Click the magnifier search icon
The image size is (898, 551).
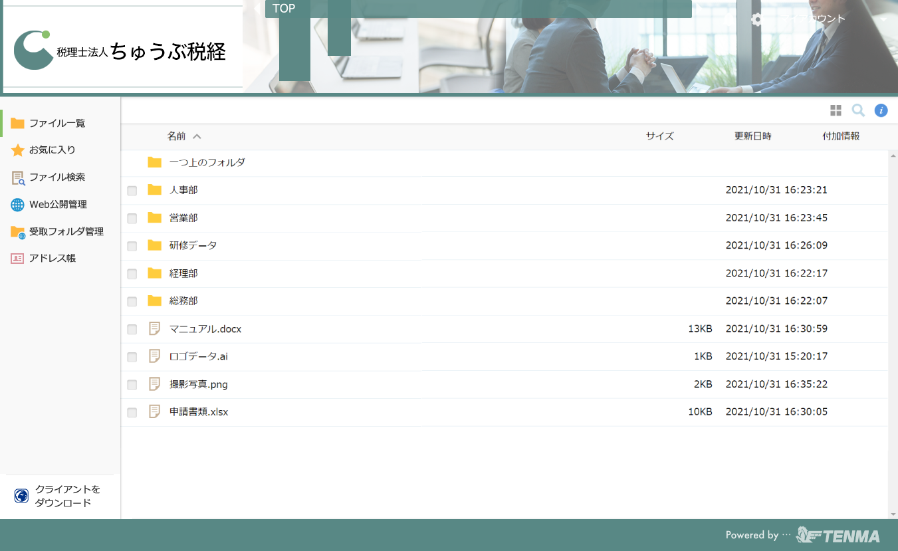(x=858, y=110)
